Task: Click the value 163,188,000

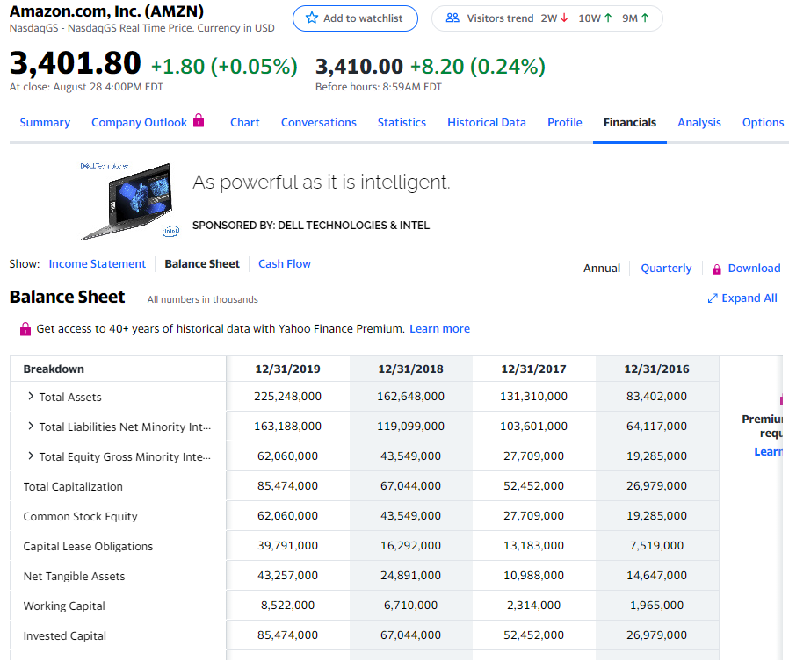Action: coord(288,426)
